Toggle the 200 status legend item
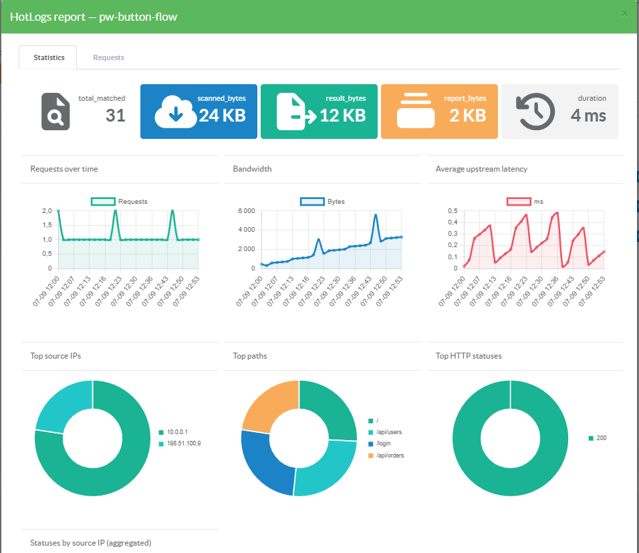 pos(598,438)
